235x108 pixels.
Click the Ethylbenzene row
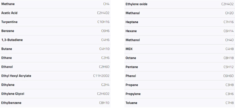55,103
